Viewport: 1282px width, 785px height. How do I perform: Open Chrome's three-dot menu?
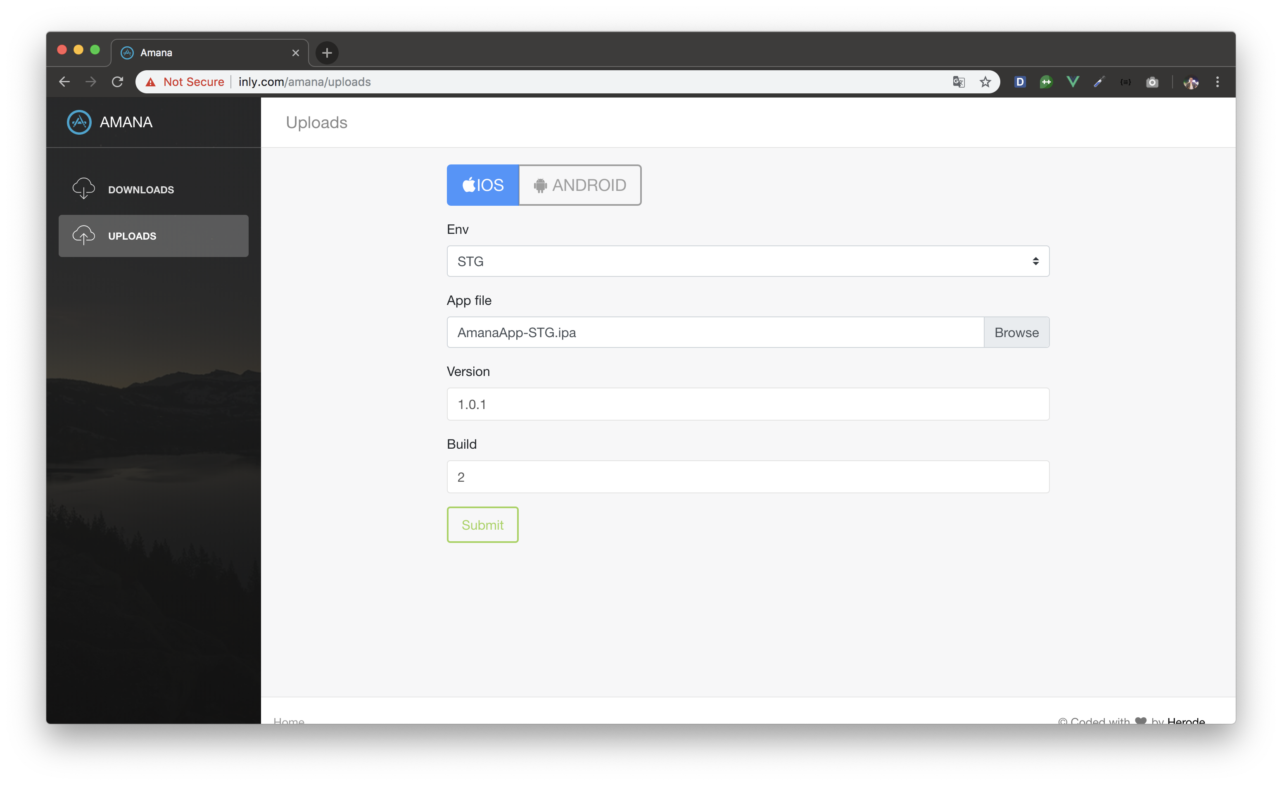(1217, 82)
